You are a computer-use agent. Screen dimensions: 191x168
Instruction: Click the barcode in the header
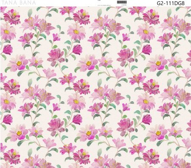122,2
